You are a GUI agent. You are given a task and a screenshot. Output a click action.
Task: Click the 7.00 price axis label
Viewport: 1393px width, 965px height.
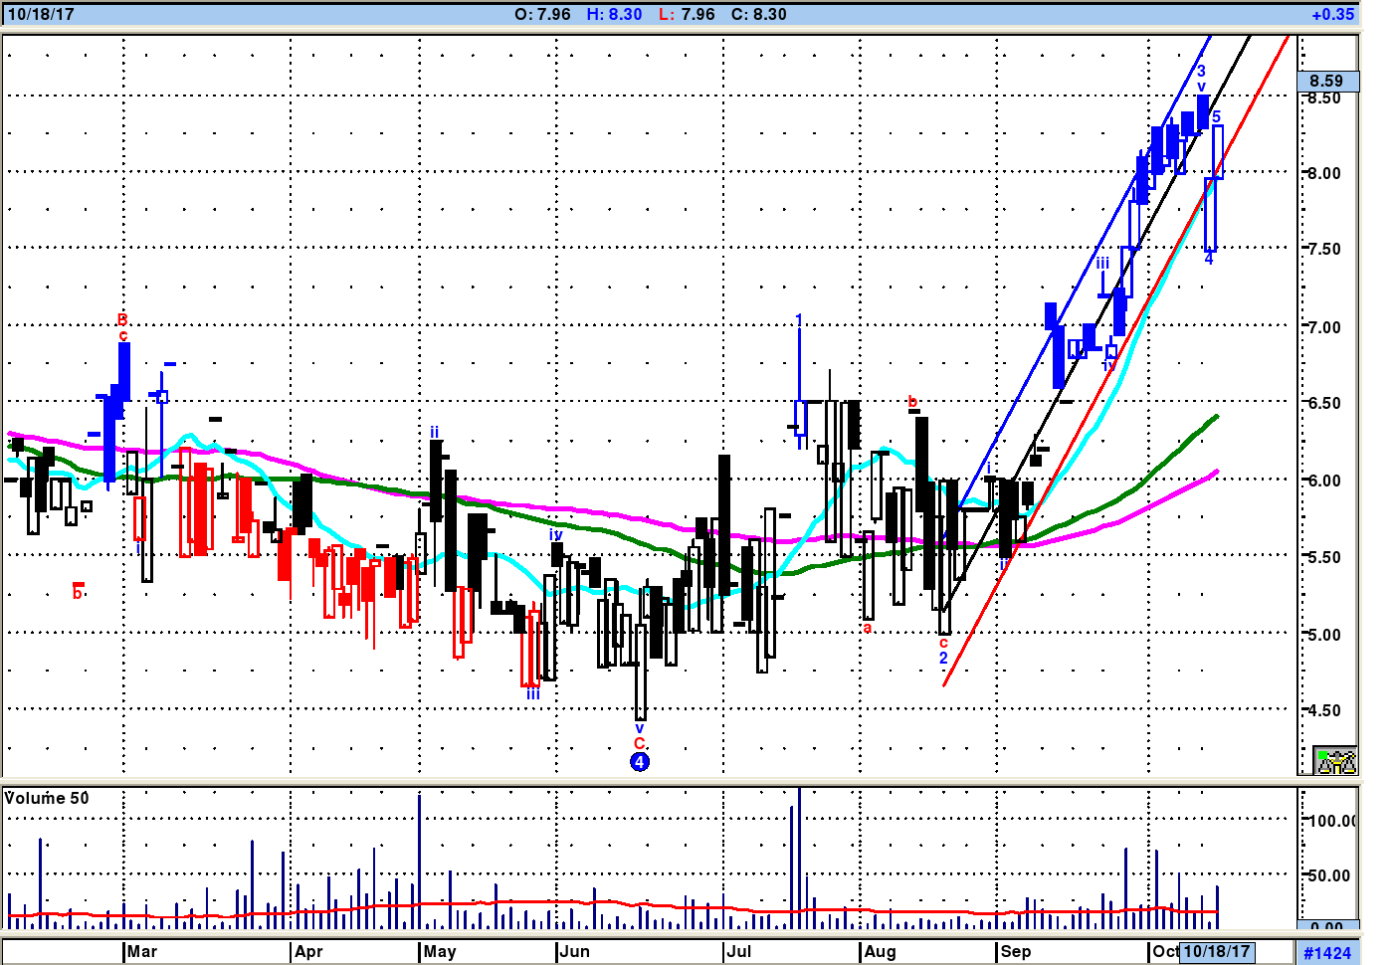tap(1323, 326)
